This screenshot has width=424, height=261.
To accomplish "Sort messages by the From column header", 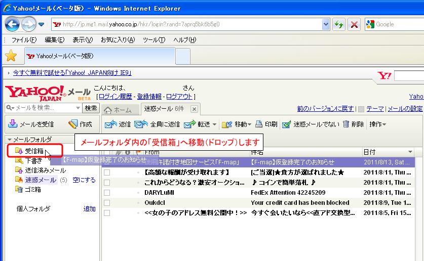I will (x=152, y=152).
